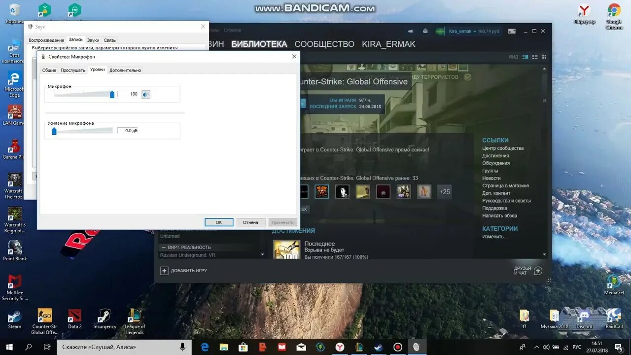Click the Отмена button in Microphone Properties
Screen dimensions: 631x355
click(x=250, y=222)
